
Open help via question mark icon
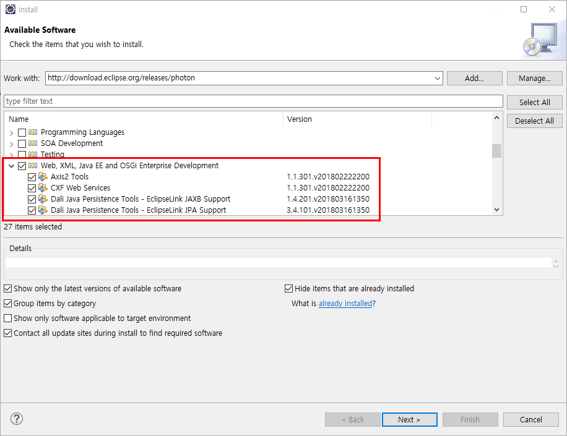17,419
